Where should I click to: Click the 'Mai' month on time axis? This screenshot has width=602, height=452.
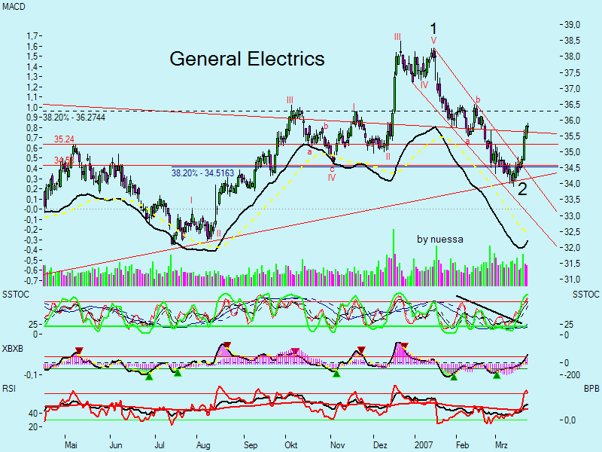point(71,445)
